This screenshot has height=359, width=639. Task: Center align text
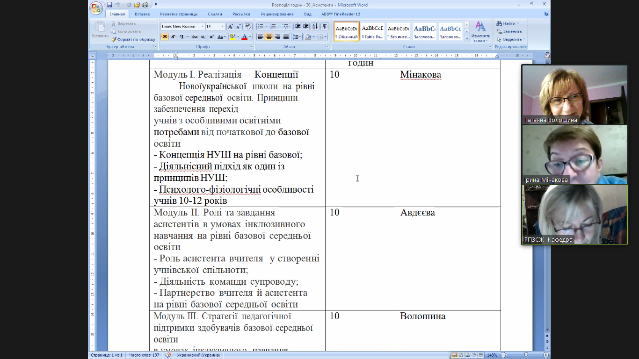[x=269, y=37]
